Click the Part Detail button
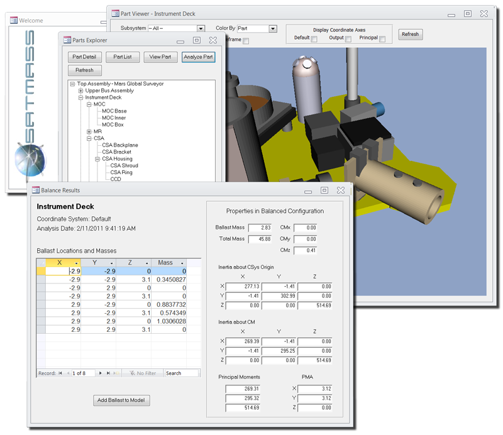 click(x=85, y=57)
